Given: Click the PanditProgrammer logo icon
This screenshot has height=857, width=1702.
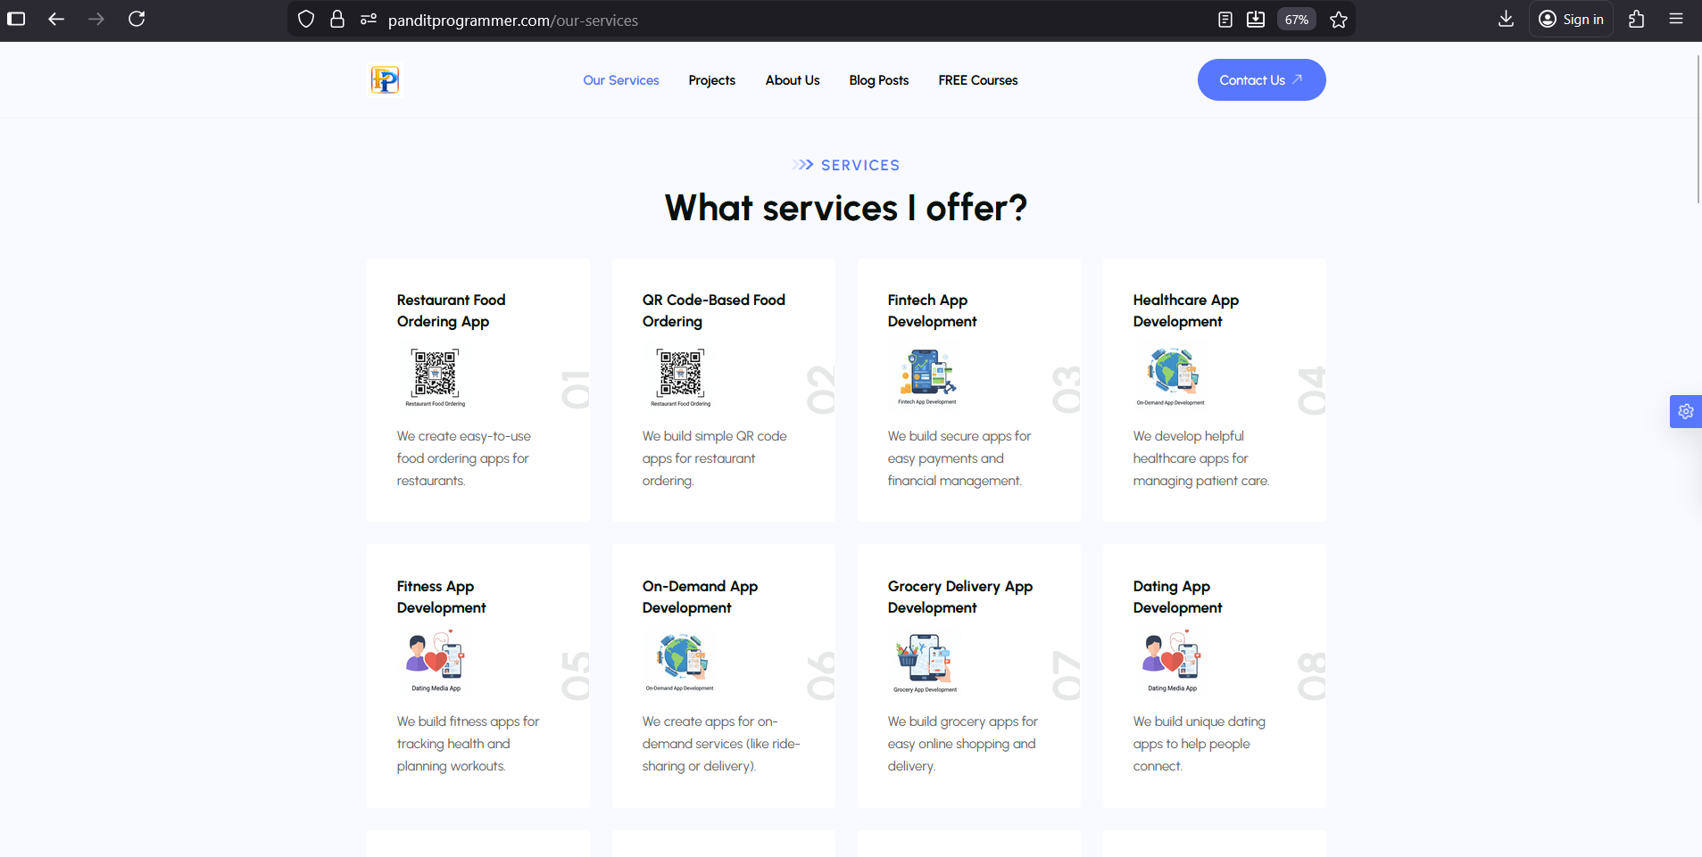Looking at the screenshot, I should (385, 80).
